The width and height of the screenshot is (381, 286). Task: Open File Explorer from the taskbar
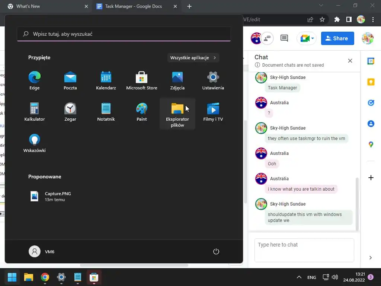click(28, 277)
